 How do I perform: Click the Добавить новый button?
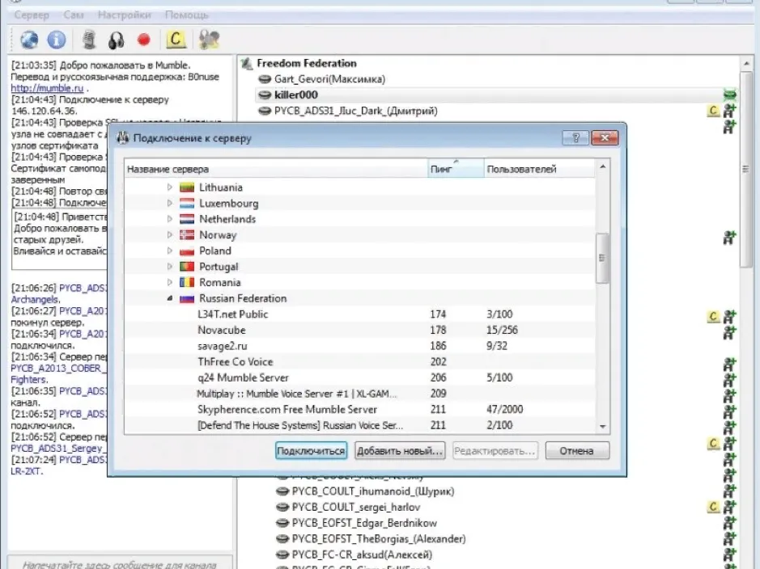click(x=400, y=451)
